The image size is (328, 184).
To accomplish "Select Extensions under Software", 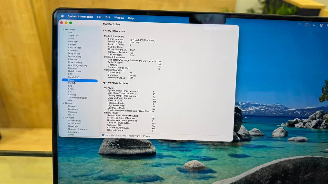I will (74, 132).
